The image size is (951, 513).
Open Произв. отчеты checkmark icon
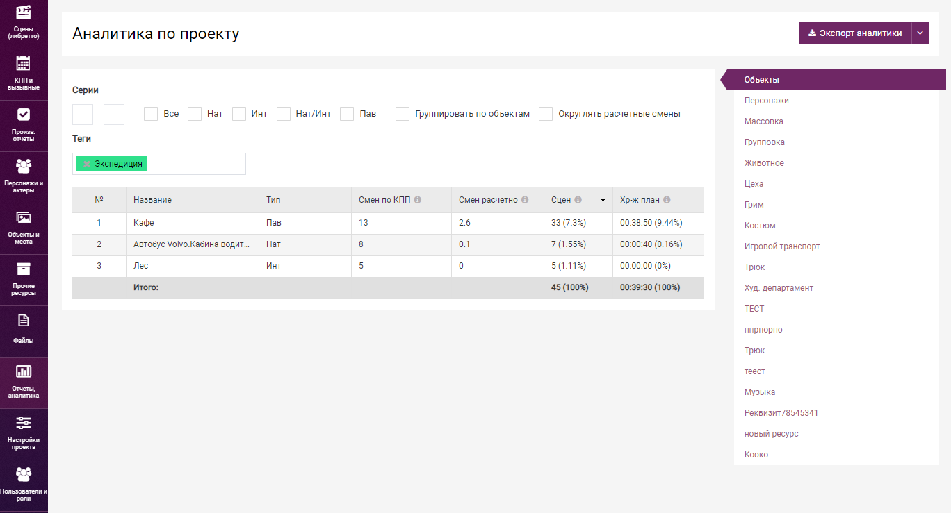[24, 115]
